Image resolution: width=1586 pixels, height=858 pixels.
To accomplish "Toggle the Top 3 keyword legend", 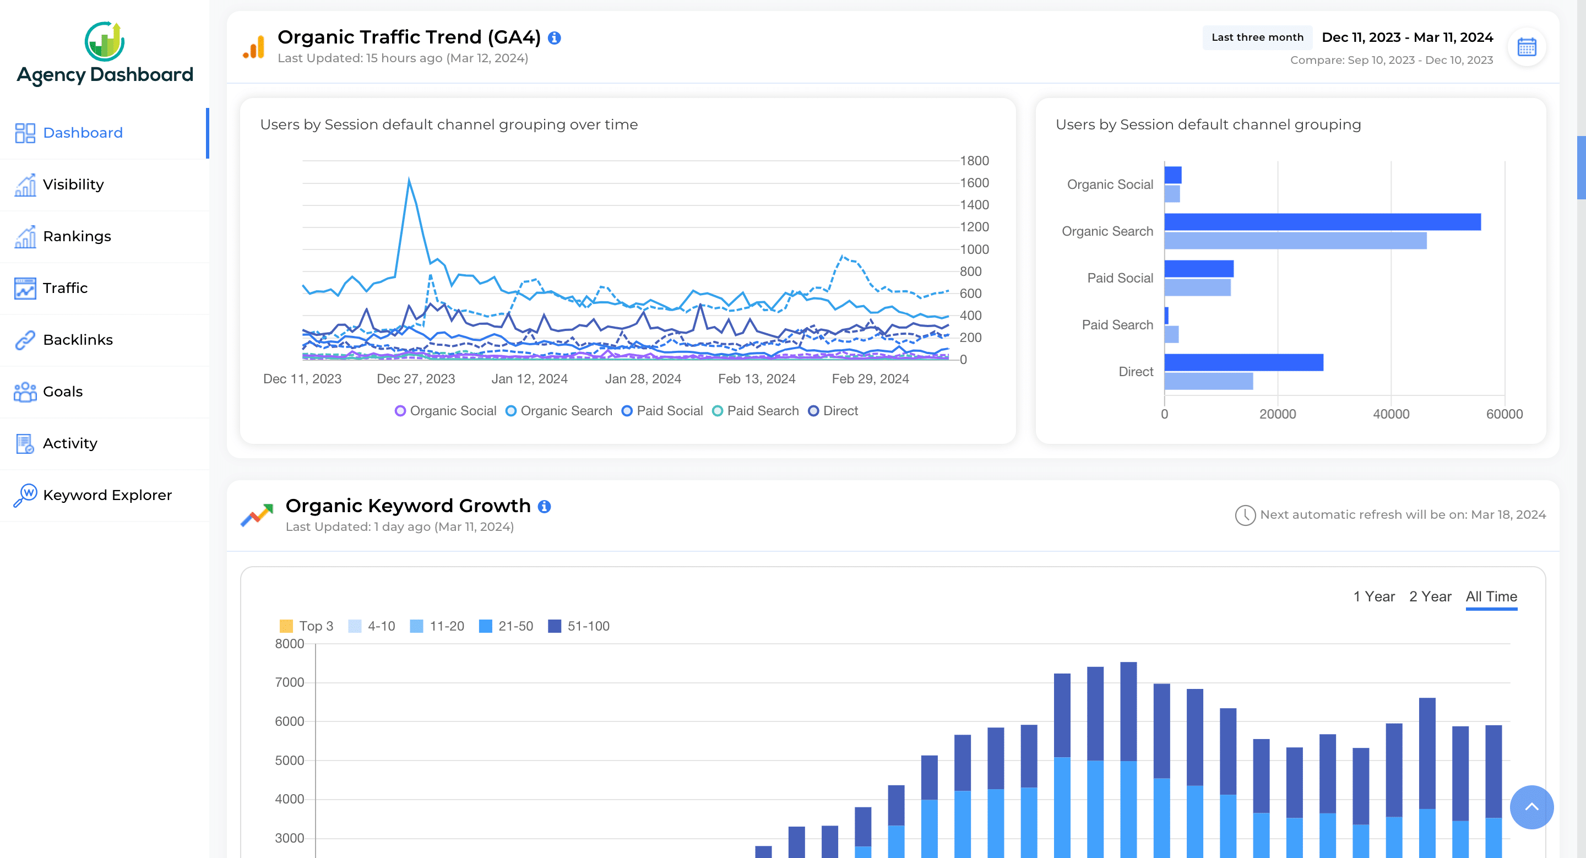I will 306,626.
